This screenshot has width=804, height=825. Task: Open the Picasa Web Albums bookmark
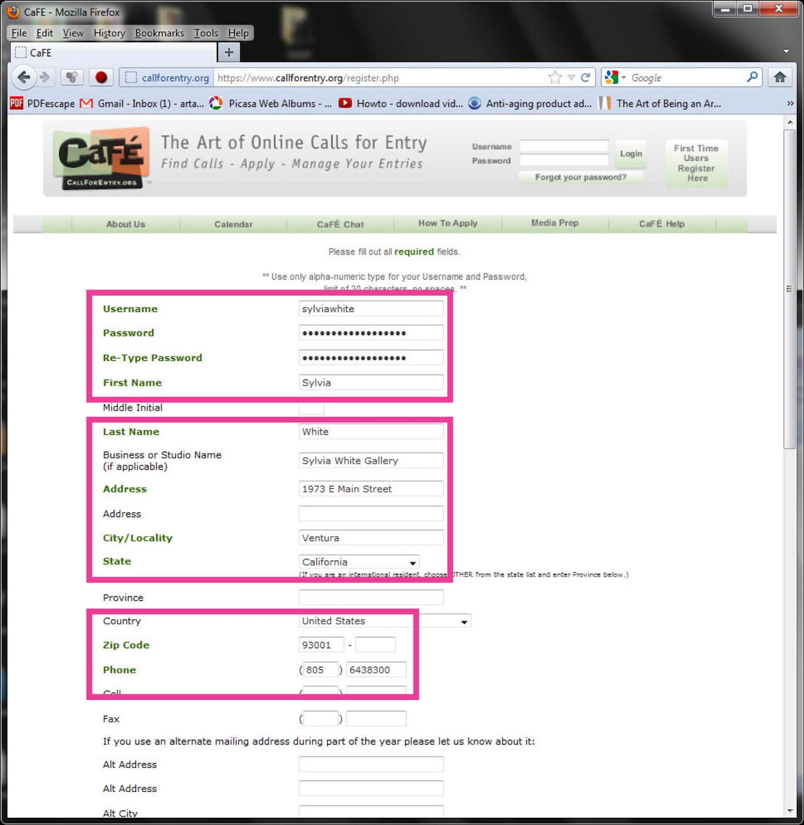tap(271, 104)
